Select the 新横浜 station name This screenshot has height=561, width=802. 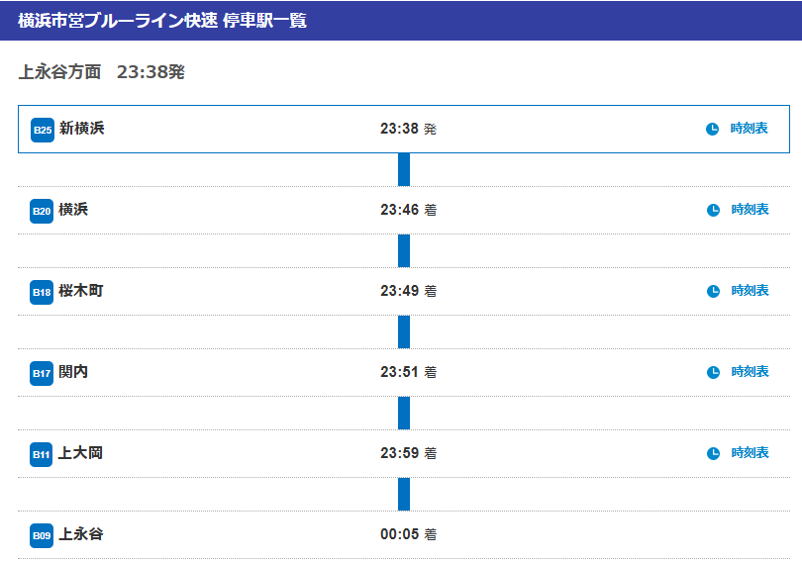point(81,129)
